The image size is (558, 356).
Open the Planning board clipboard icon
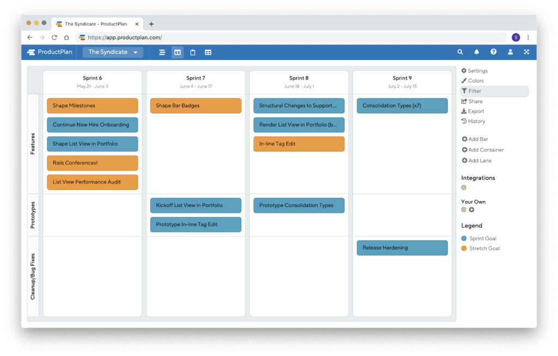click(x=192, y=52)
